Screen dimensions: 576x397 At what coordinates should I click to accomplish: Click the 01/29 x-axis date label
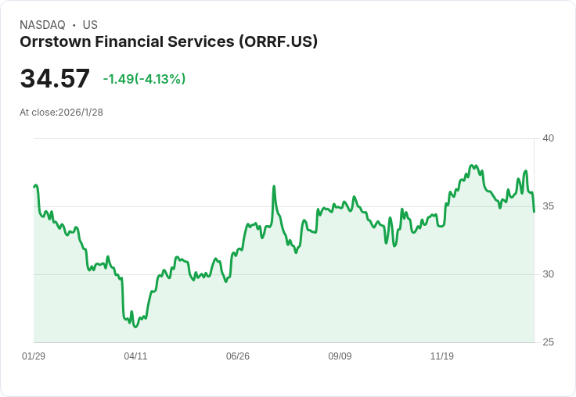[x=34, y=356]
